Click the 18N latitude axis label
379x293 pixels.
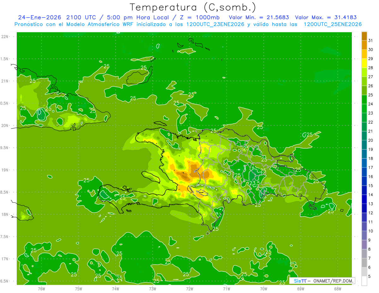tap(5, 214)
